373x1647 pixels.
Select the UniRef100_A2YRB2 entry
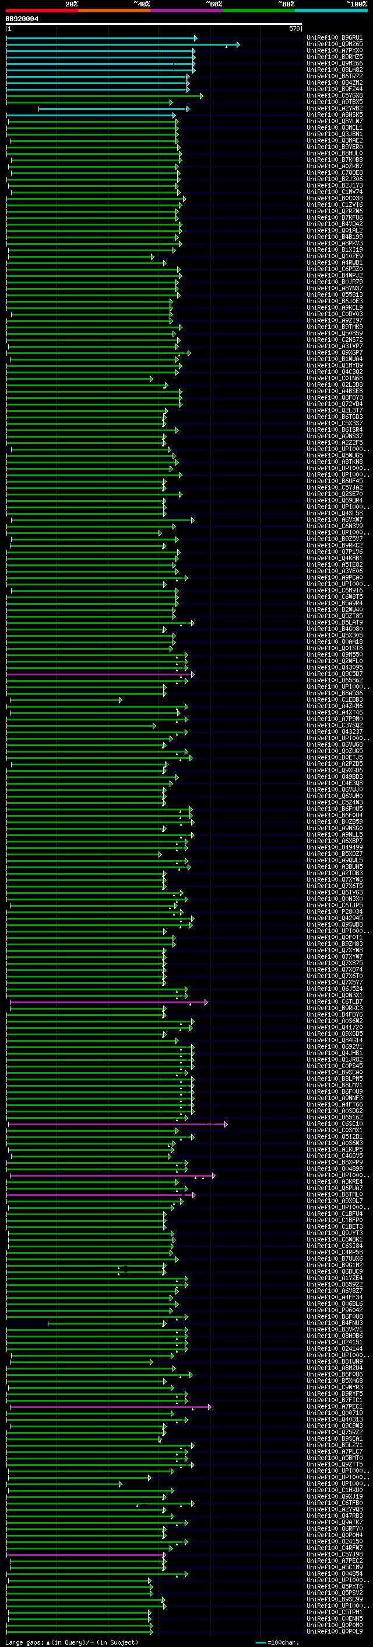coord(334,108)
